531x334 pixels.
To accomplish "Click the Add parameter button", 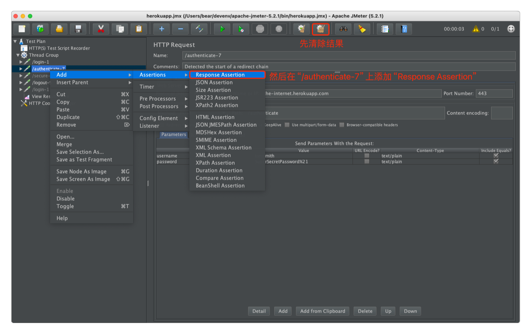I will click(x=283, y=311).
